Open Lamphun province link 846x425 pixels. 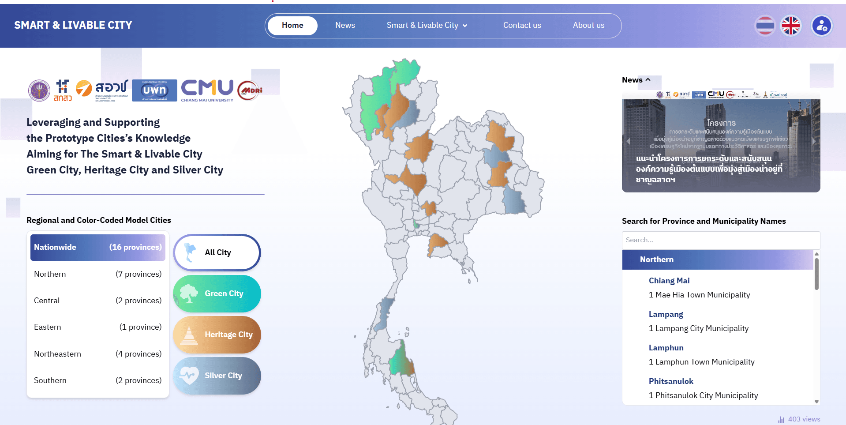click(666, 348)
